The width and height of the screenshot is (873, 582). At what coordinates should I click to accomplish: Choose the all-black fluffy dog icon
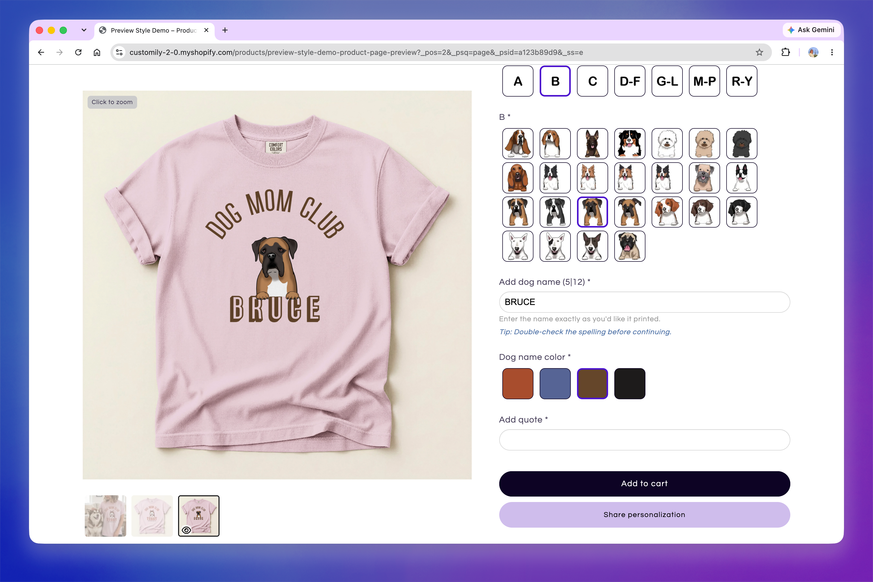tap(742, 144)
